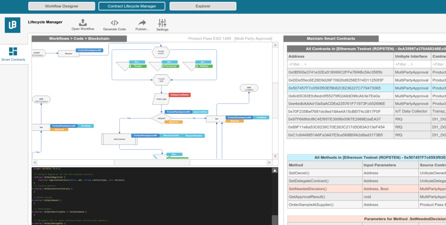The height and width of the screenshot is (225, 446).
Task: Select the Receive node in the workflow
Action: (68, 54)
